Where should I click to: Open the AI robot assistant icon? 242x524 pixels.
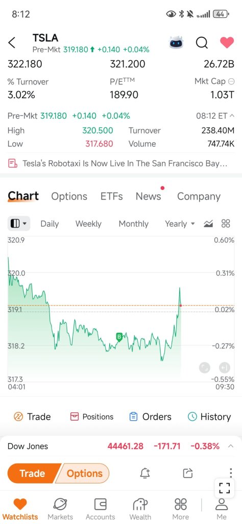176,43
